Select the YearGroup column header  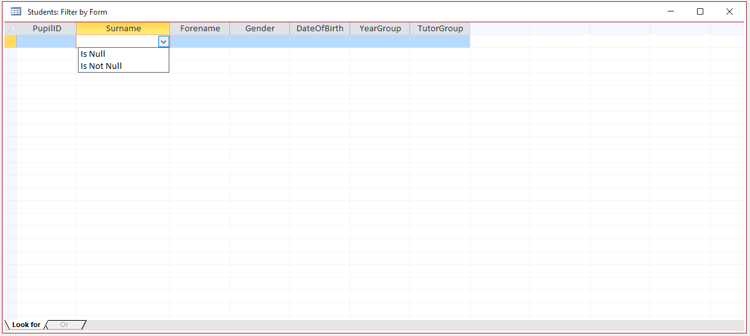379,29
